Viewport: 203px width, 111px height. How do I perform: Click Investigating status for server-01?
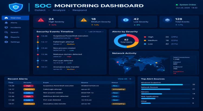coord(119,89)
